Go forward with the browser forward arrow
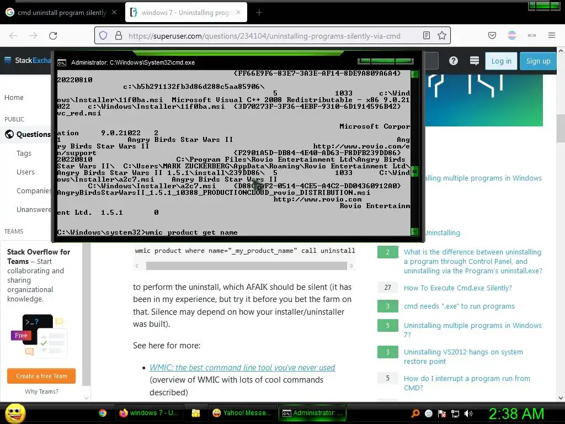 pyautogui.click(x=33, y=36)
